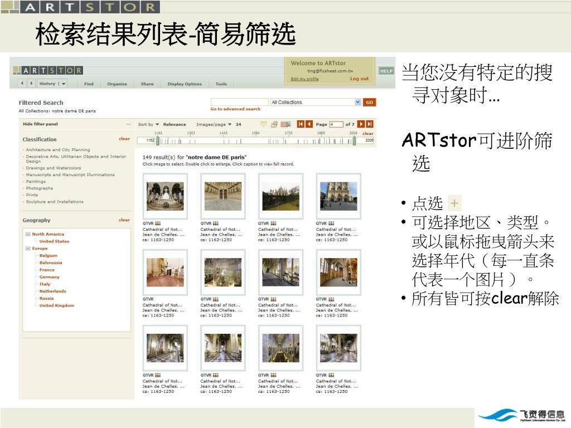Click QTVR icon under first thumbnail
The height and width of the screenshot is (428, 571).
pos(158,223)
